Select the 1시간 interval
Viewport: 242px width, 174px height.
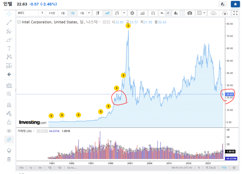(52, 13)
